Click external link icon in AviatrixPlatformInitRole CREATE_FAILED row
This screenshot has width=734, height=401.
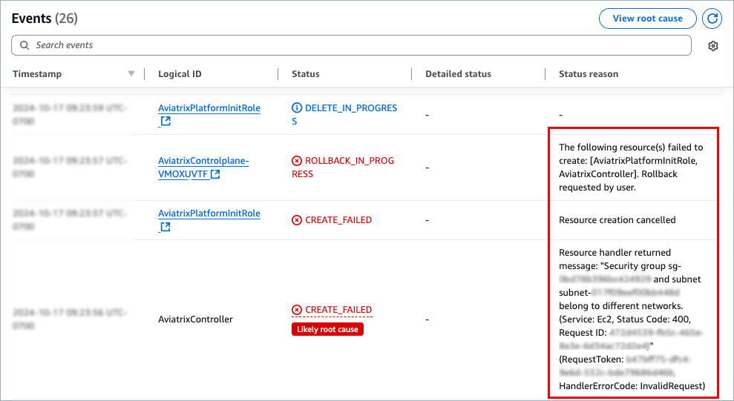(166, 227)
